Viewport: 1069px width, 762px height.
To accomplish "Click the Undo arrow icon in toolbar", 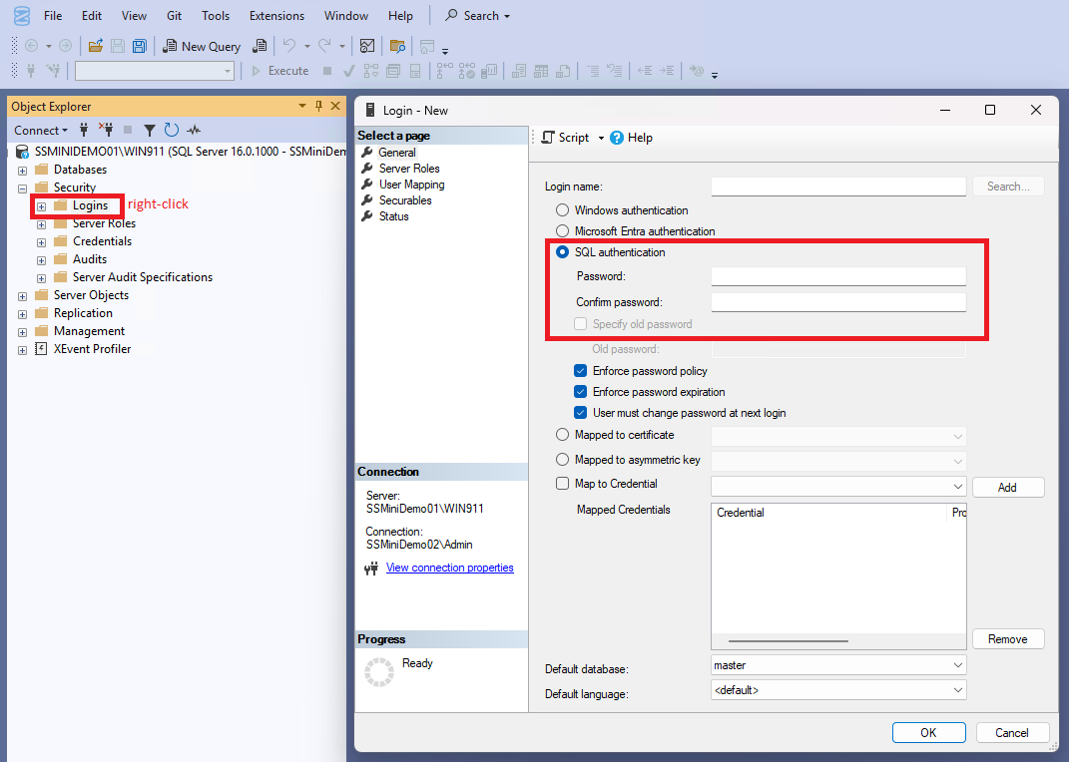I will pyautogui.click(x=289, y=46).
